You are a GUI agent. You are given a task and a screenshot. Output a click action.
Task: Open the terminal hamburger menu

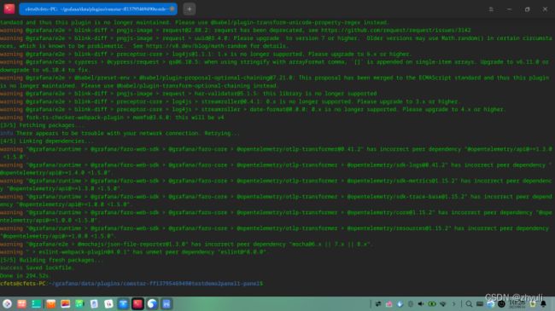point(491,9)
